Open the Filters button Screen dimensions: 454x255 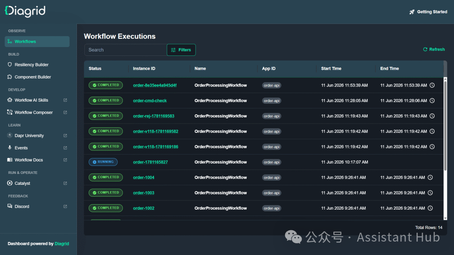click(x=181, y=50)
